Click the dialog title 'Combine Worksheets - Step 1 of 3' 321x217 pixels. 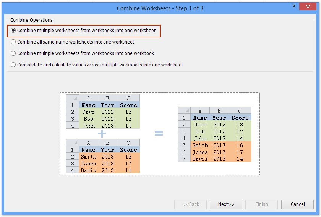coord(160,8)
